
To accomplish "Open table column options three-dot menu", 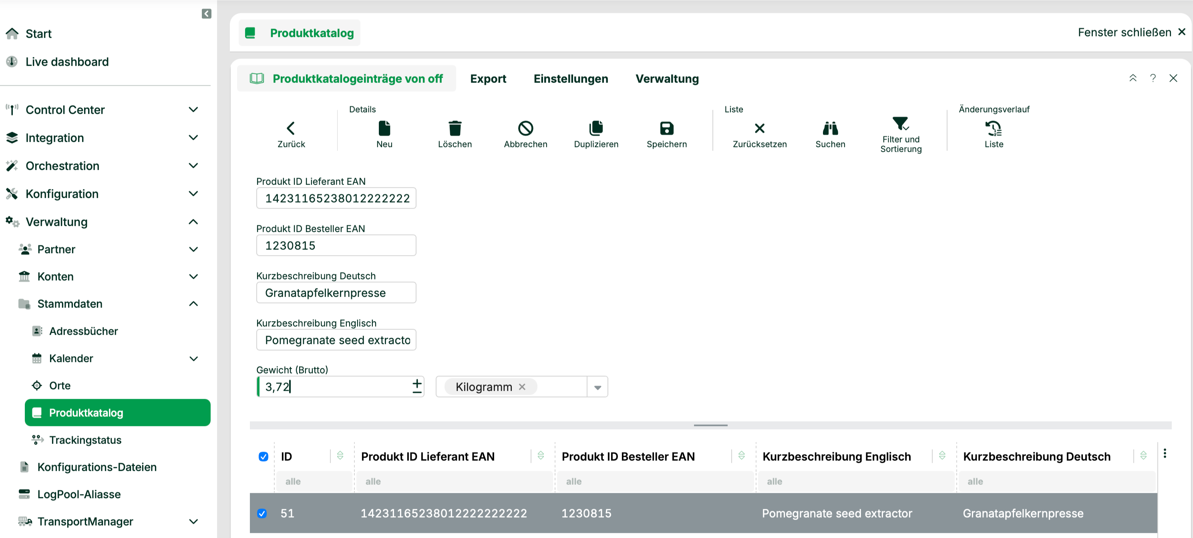I will click(1165, 453).
